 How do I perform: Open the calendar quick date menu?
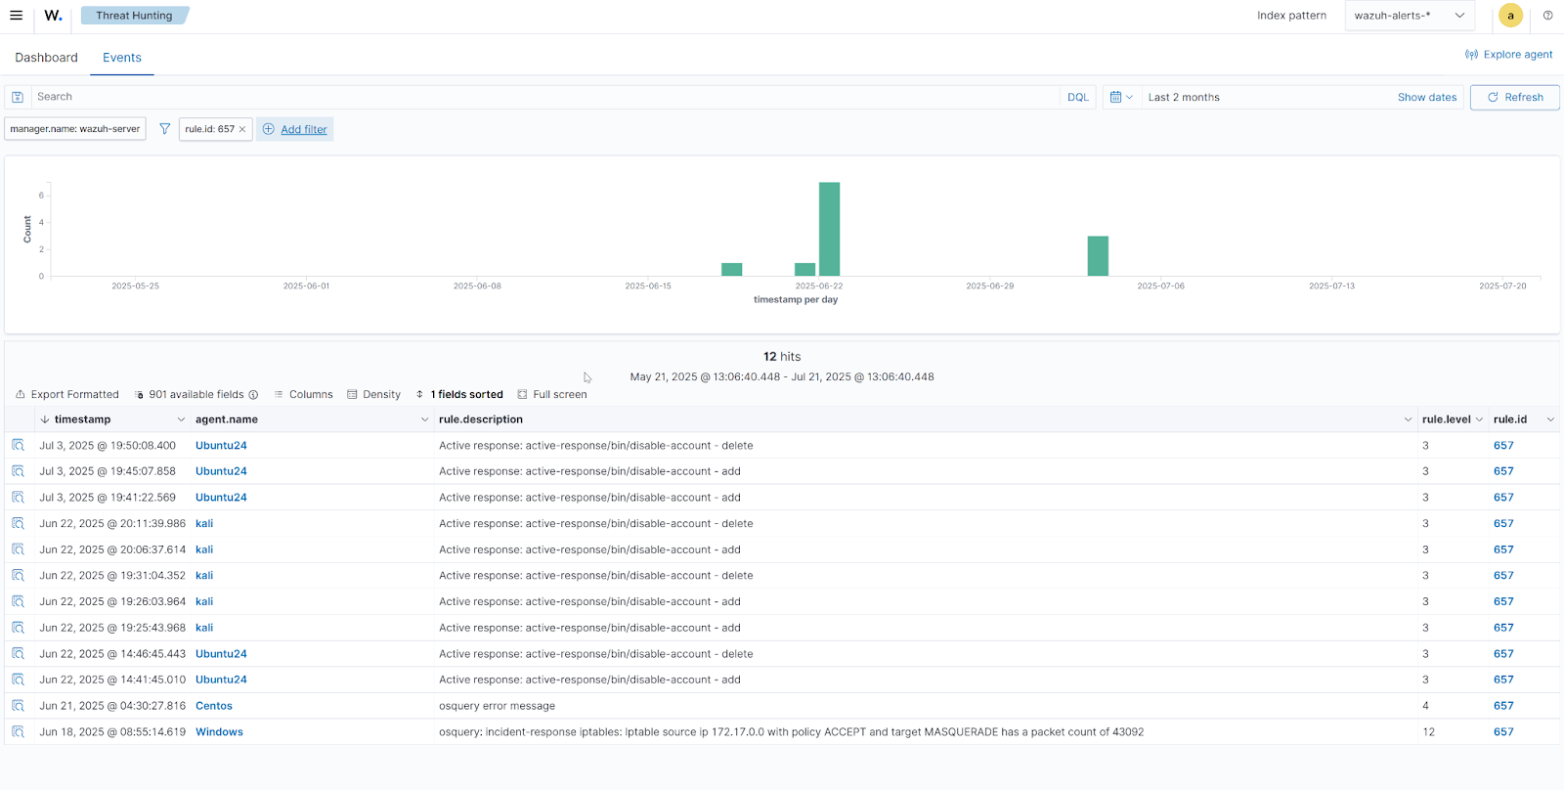click(x=1120, y=97)
